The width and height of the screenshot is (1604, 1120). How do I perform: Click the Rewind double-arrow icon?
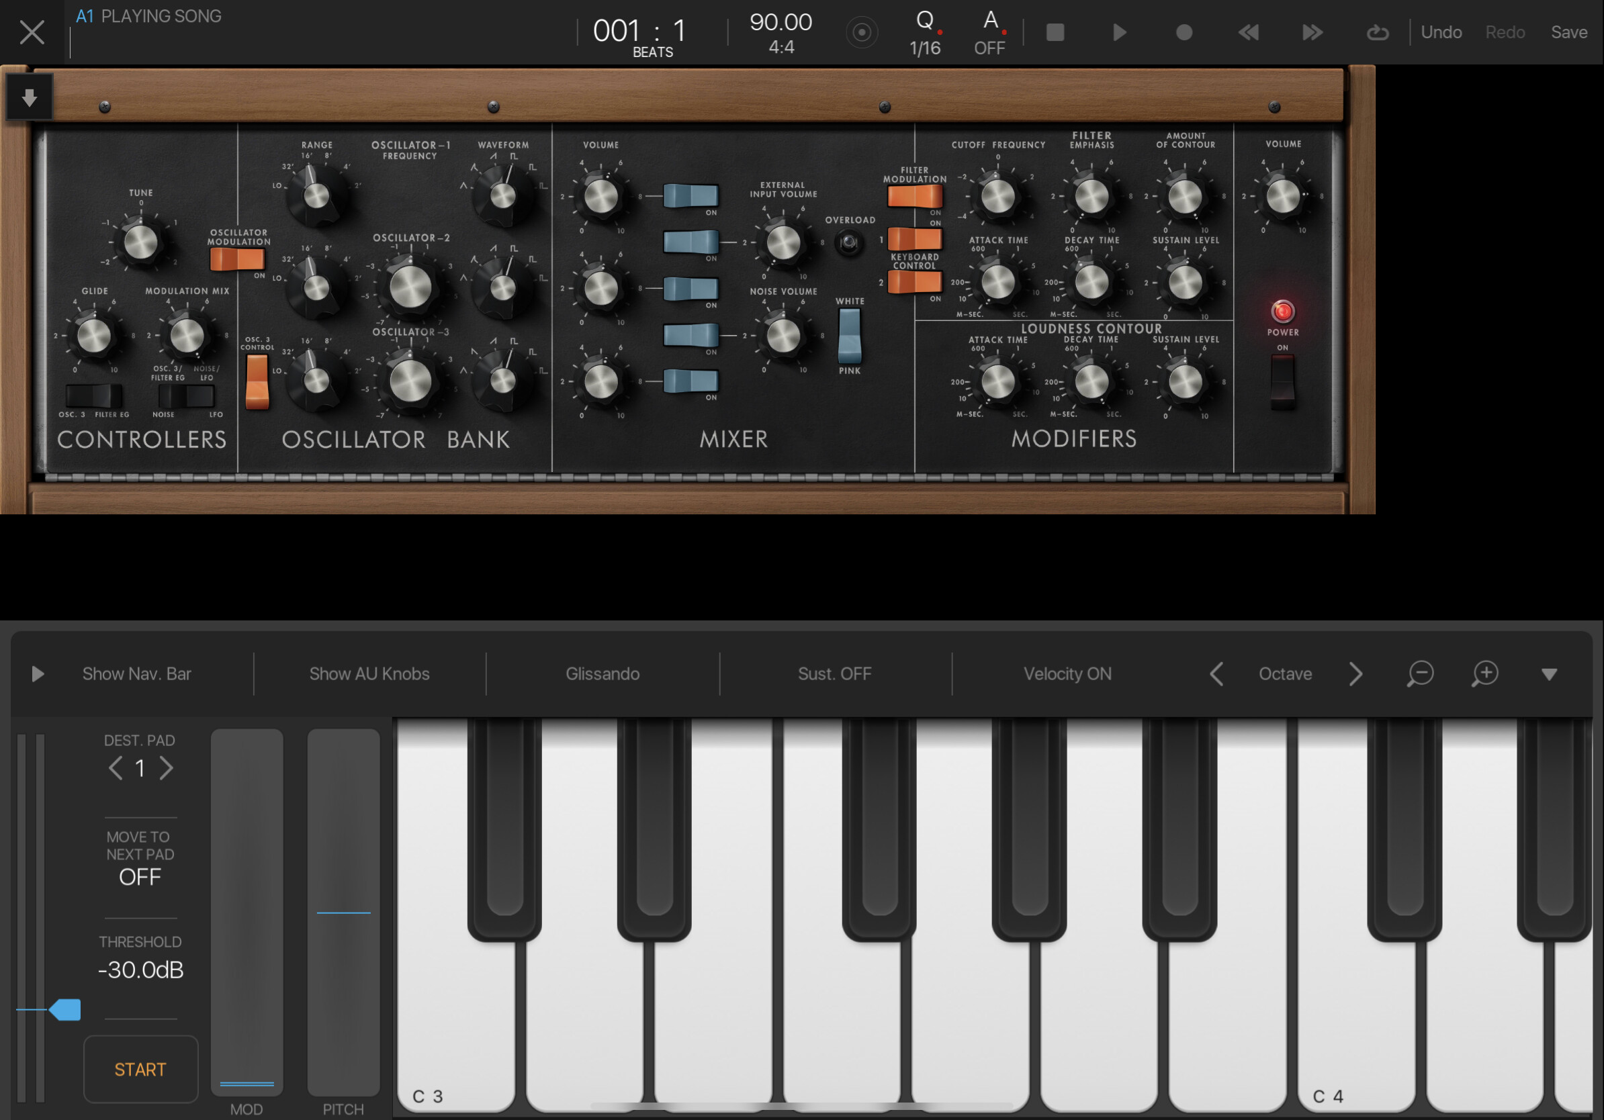pyautogui.click(x=1248, y=32)
